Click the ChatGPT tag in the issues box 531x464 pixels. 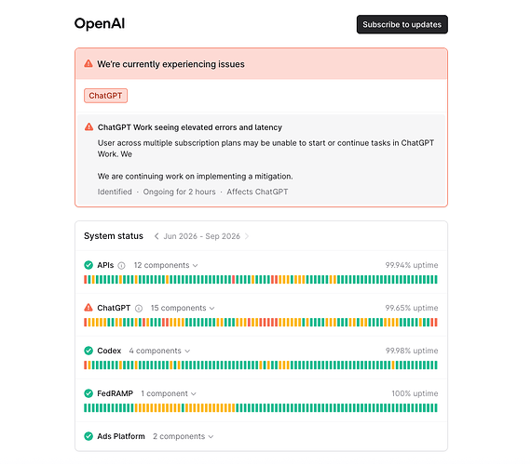[x=105, y=96]
